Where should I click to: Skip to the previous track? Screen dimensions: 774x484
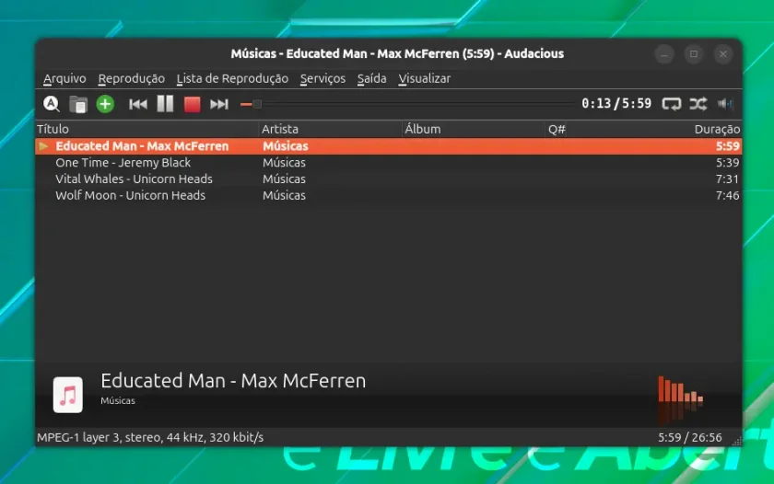click(x=137, y=104)
